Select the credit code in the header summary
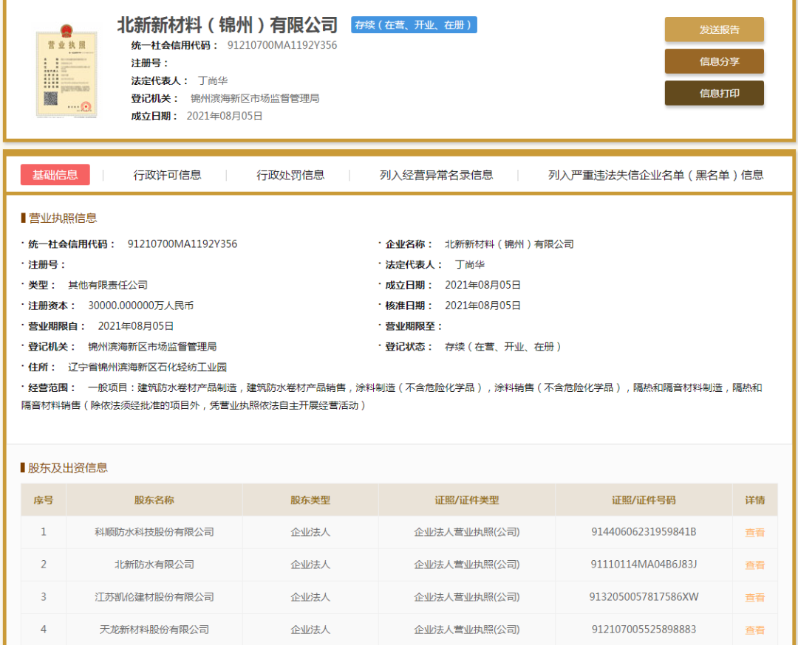Screen dimensions: 798x645 pos(282,45)
